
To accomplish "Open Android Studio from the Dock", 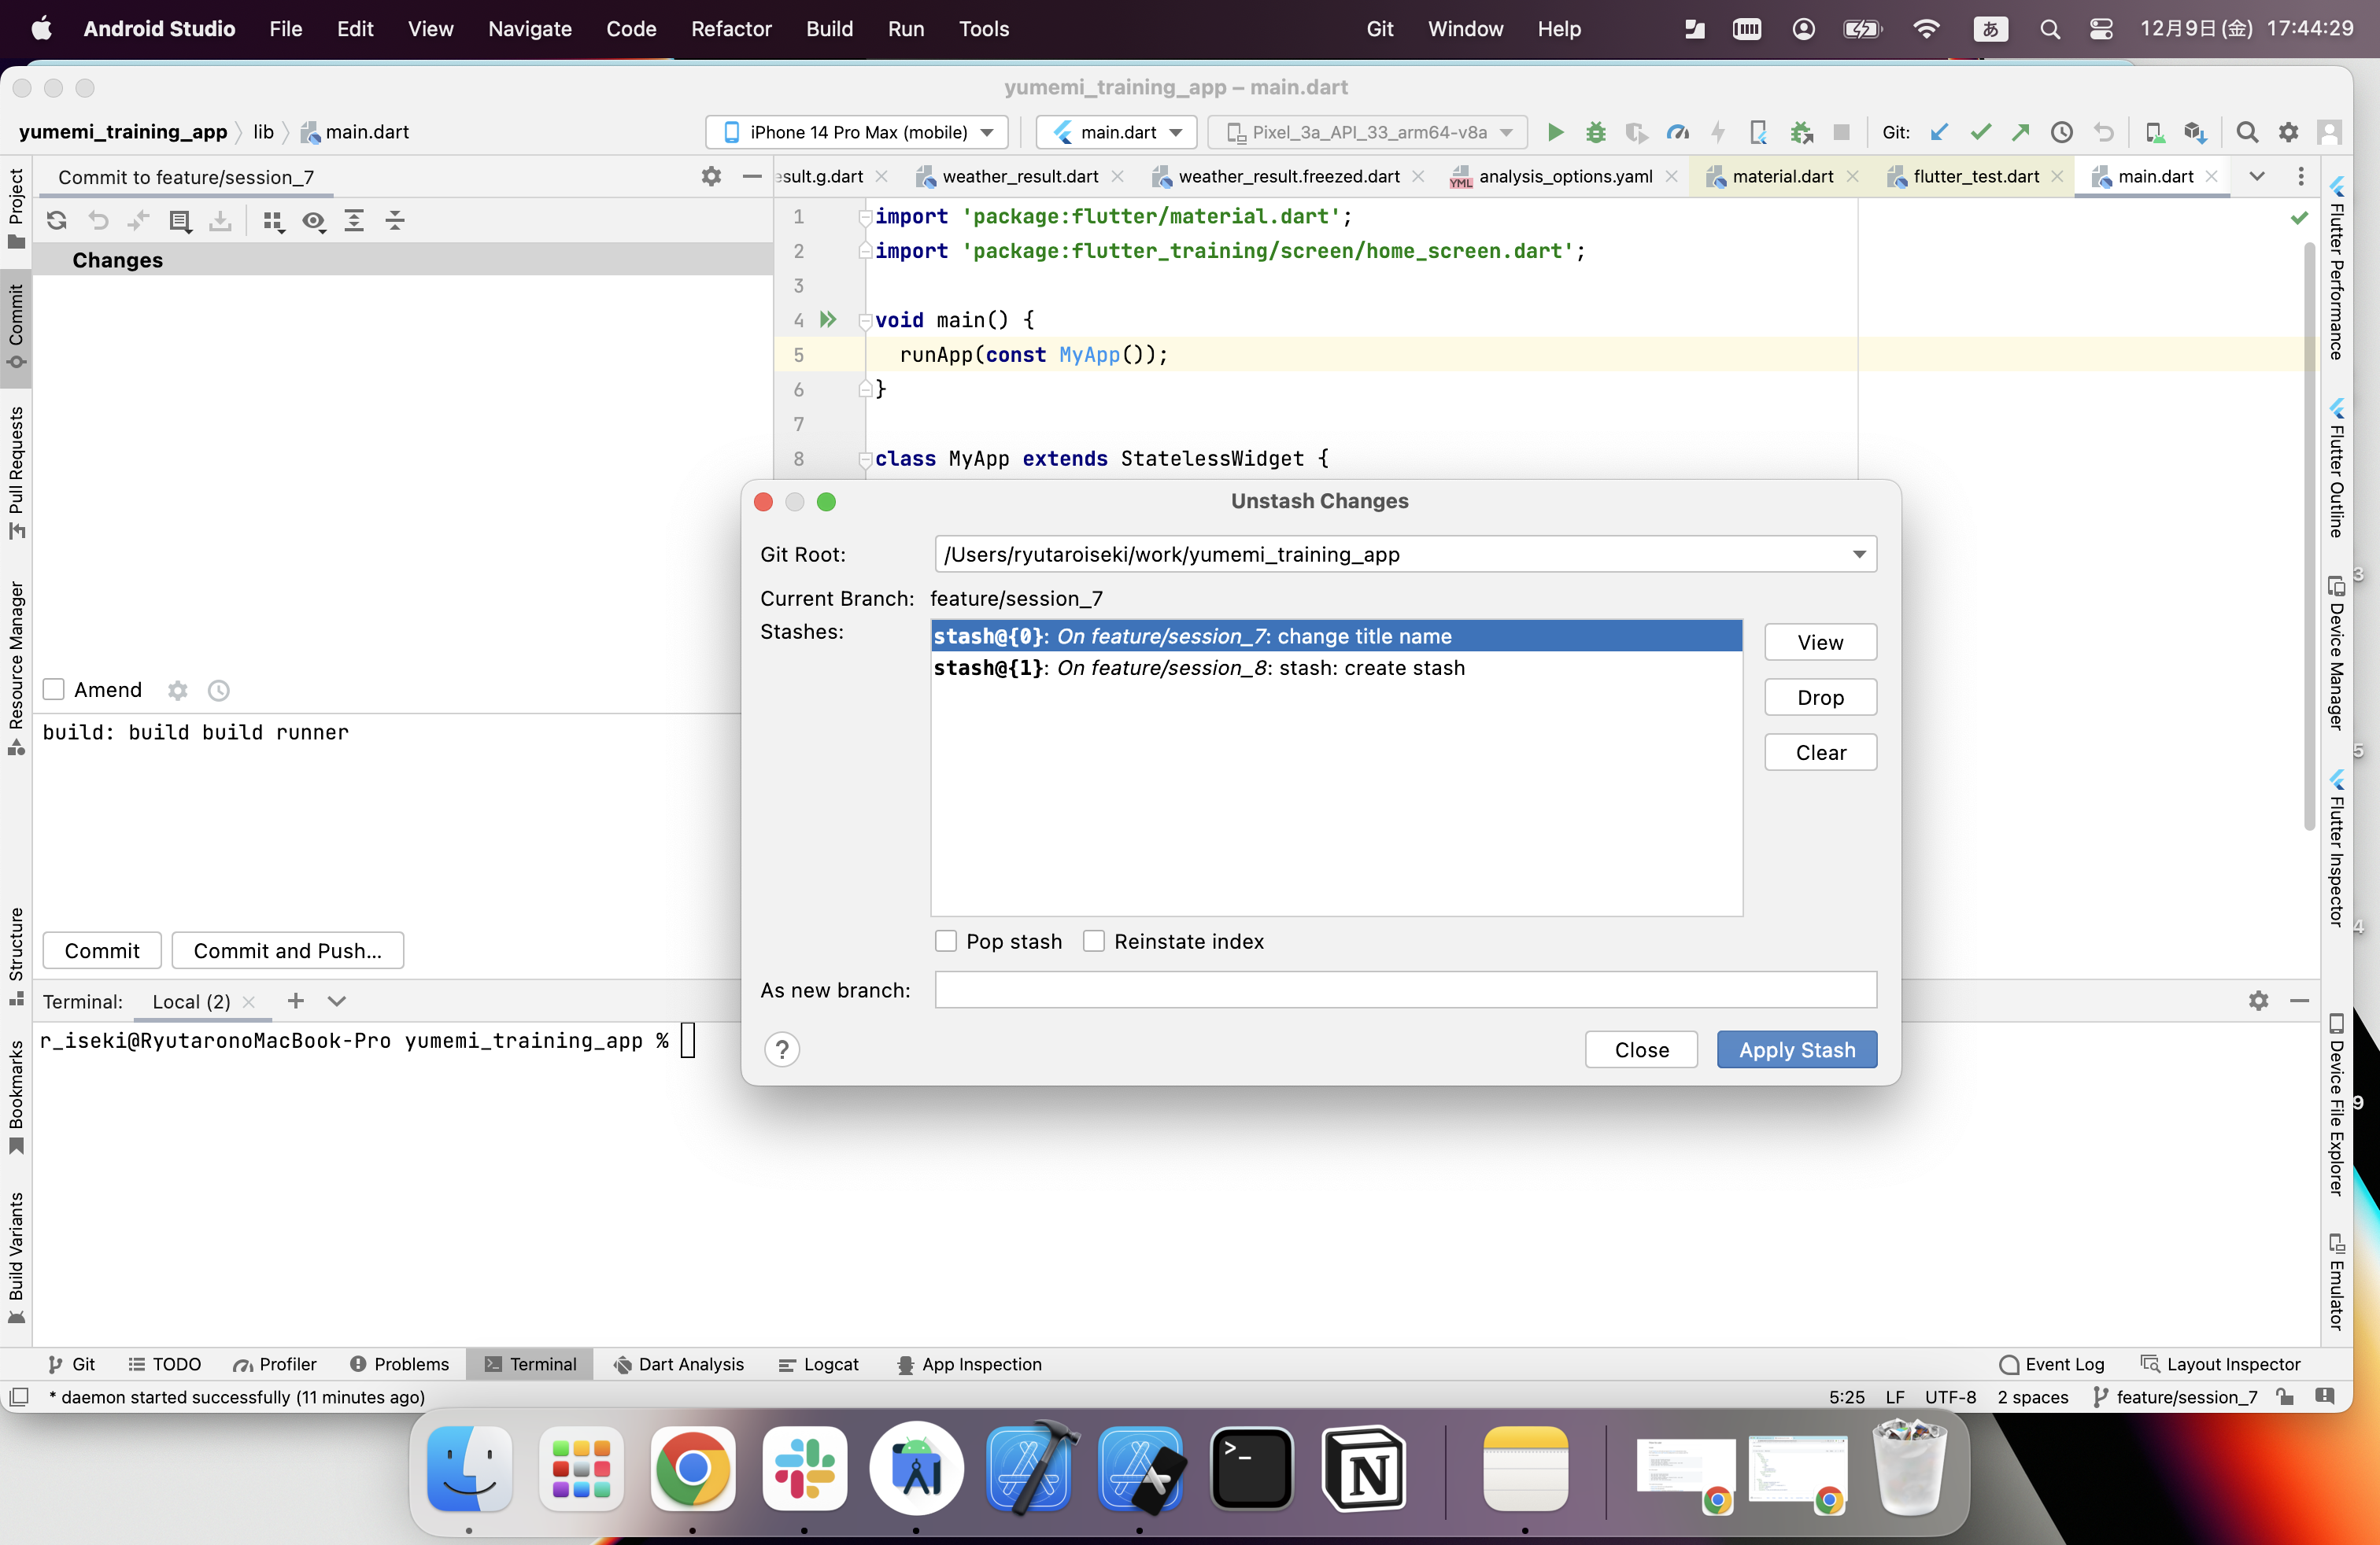I will point(917,1469).
